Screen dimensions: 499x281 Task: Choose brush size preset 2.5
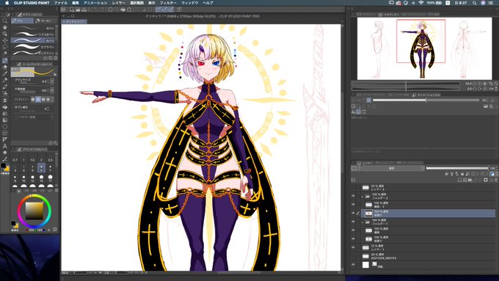point(51,158)
